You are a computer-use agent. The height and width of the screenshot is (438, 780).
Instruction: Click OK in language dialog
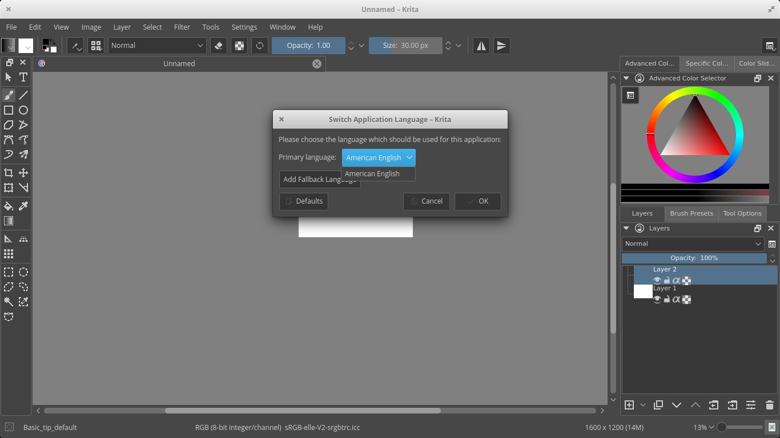tap(478, 201)
